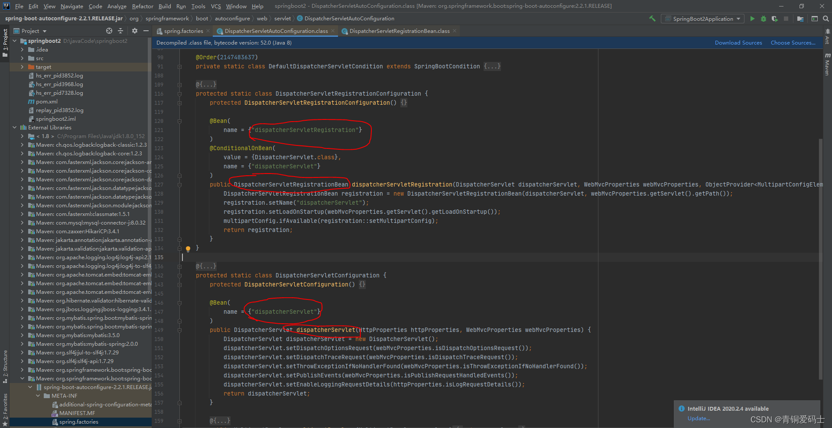The width and height of the screenshot is (832, 428).
Task: Expand the target folder
Action: pos(22,67)
